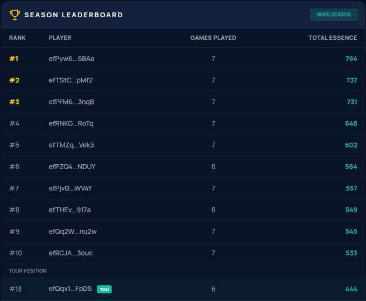Click the #13 rank label
Screen dimensions: 366x301
(x=16, y=289)
